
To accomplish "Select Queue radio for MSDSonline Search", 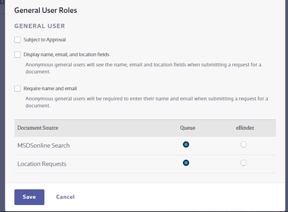I will click(x=186, y=144).
